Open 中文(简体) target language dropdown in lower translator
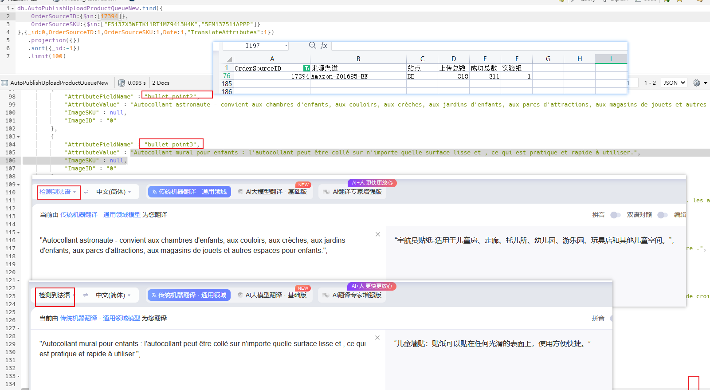The width and height of the screenshot is (710, 390). 113,295
